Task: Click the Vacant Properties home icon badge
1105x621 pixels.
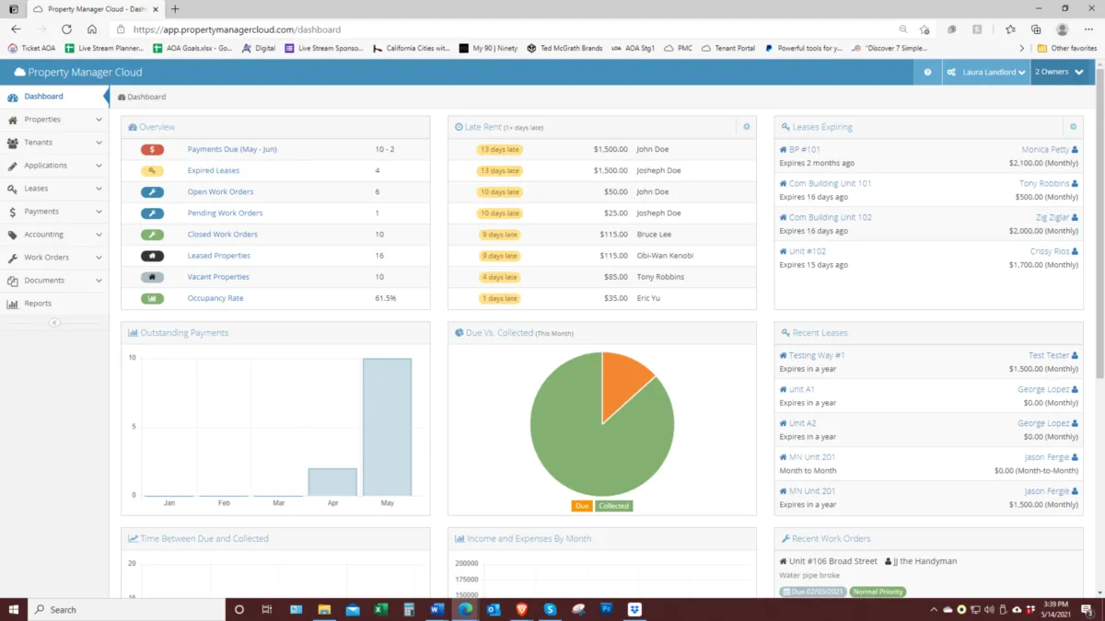Action: click(x=152, y=277)
